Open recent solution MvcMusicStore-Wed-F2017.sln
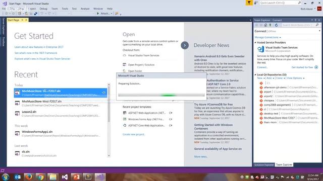323x181 pixels. tap(61, 103)
